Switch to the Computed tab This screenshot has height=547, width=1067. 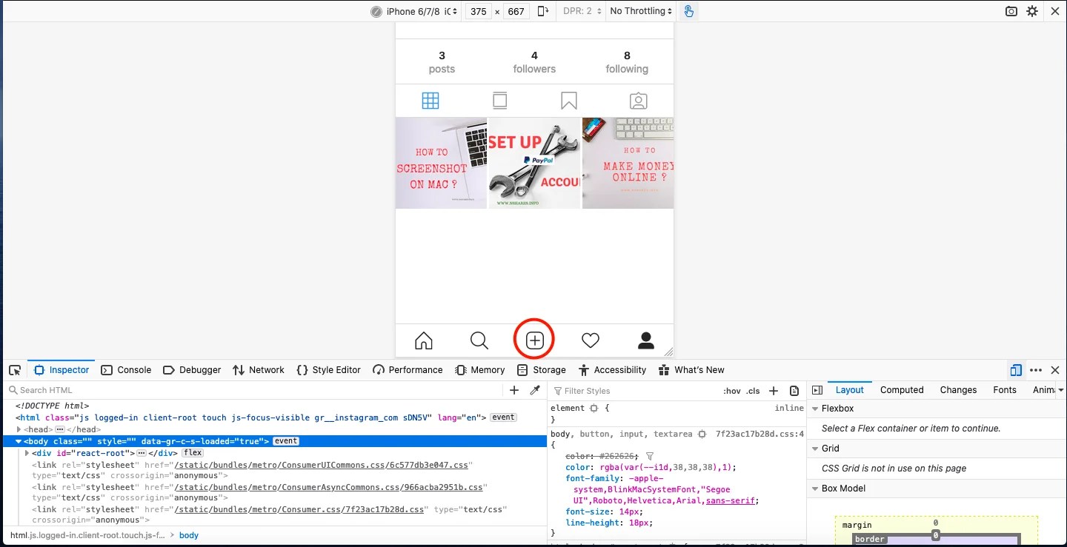pos(902,389)
